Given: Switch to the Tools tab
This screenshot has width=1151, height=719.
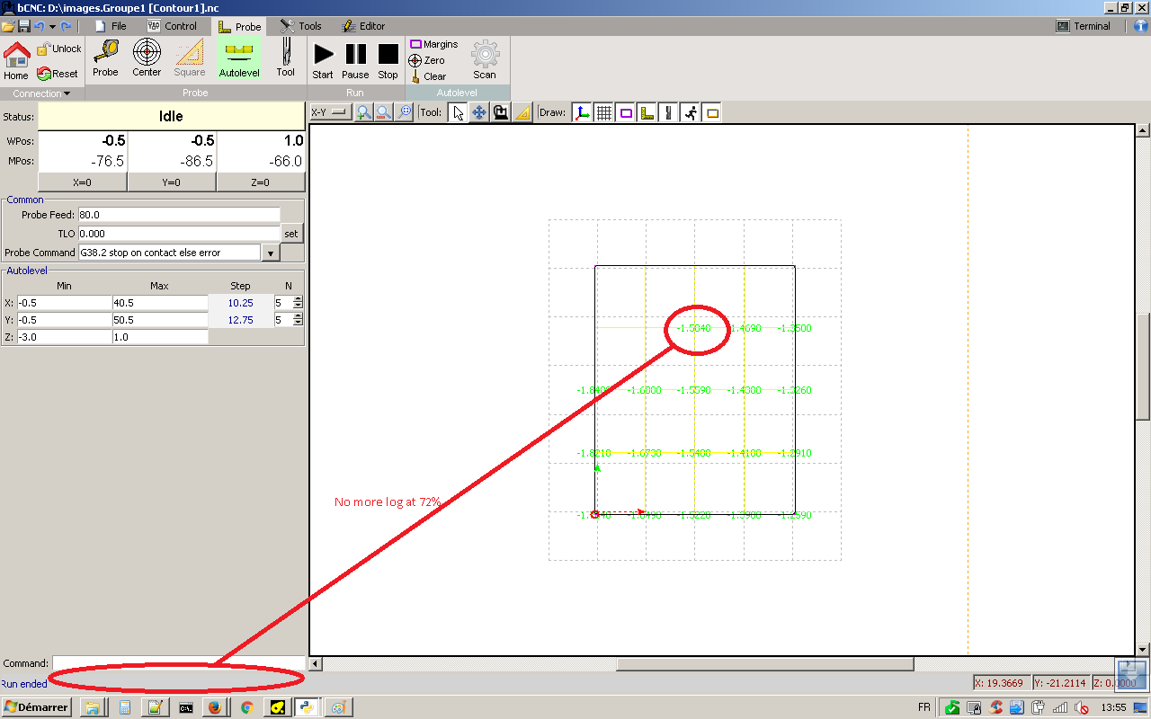Looking at the screenshot, I should pyautogui.click(x=300, y=27).
